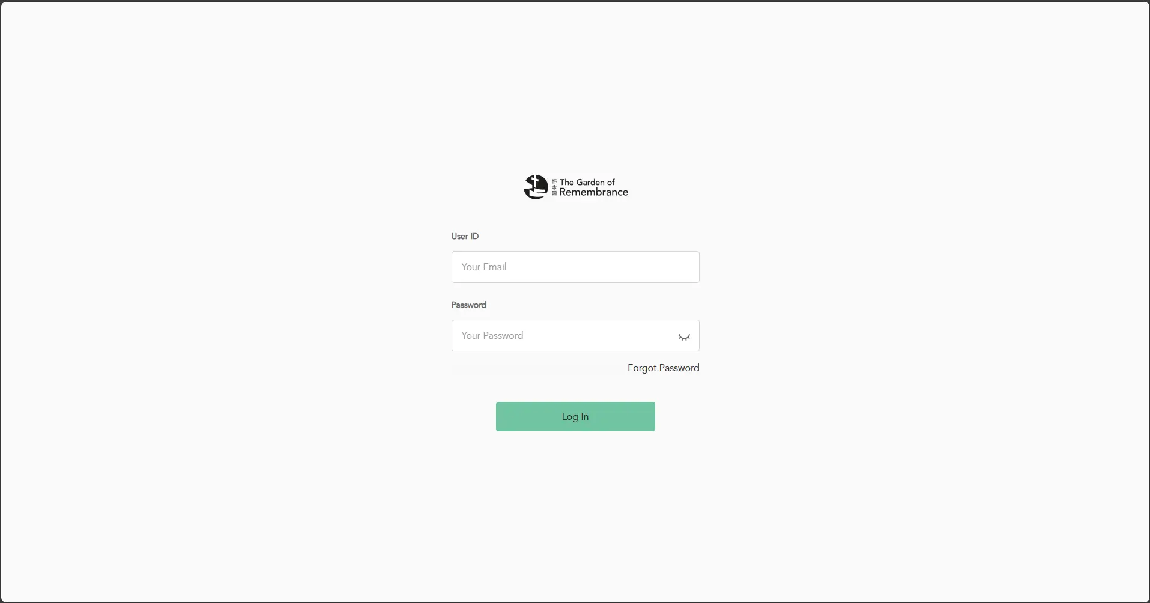
Task: Start password recovery via Forgot Password
Action: point(663,368)
